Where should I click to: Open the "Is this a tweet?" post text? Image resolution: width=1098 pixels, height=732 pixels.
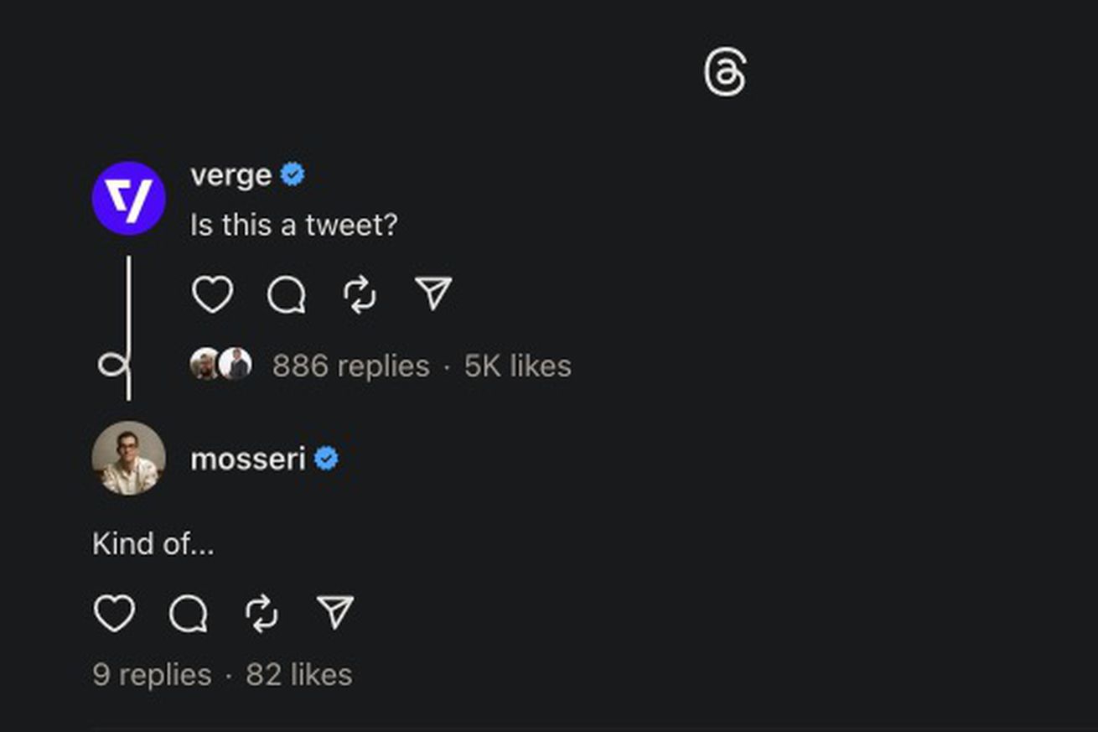[294, 225]
